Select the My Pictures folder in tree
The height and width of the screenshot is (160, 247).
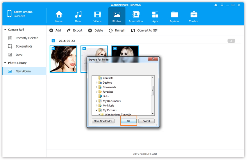click(x=109, y=110)
